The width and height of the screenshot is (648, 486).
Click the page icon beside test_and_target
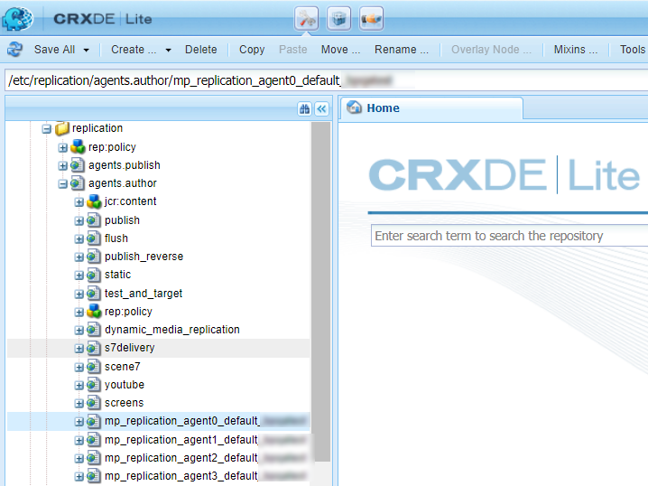tap(94, 294)
